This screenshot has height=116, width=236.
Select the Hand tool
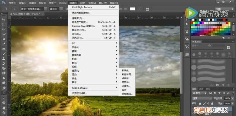4,108
